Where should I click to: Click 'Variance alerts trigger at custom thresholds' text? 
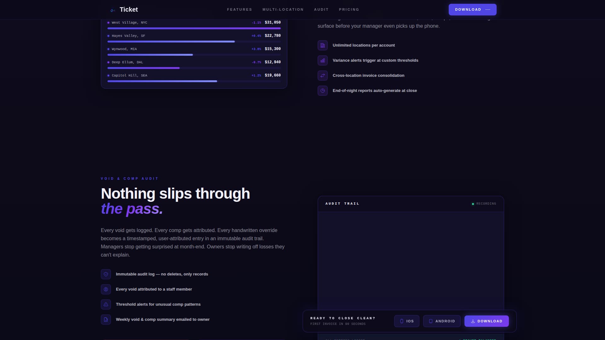coord(375,60)
